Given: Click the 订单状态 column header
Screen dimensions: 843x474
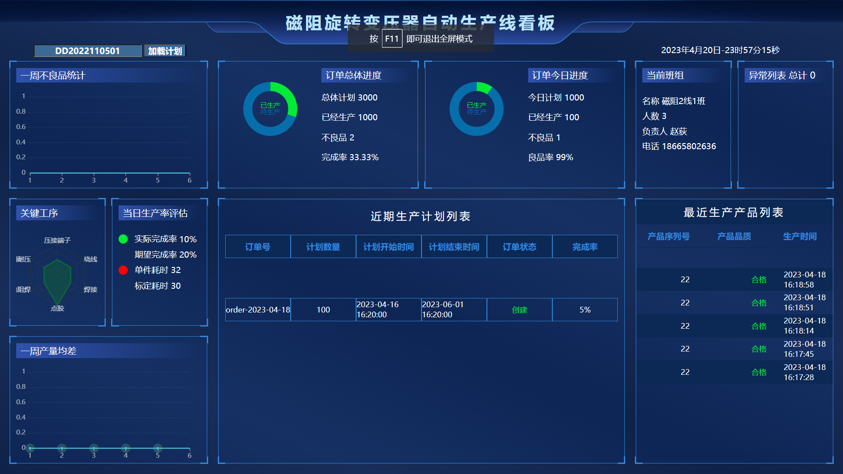Looking at the screenshot, I should [x=519, y=247].
